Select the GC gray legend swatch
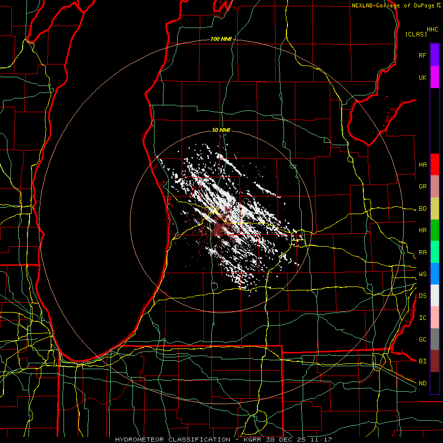This screenshot has height=443, width=443. coord(435,339)
